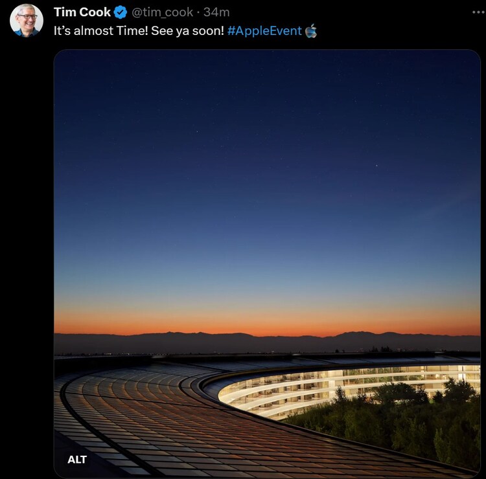Open Tim Cook's profile avatar picture

click(27, 21)
